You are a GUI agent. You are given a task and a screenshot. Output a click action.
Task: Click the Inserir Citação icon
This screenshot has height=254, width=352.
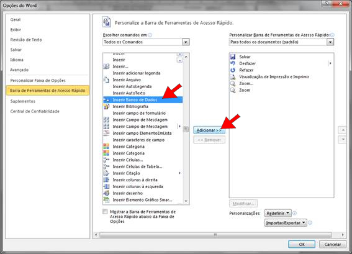(x=106, y=173)
